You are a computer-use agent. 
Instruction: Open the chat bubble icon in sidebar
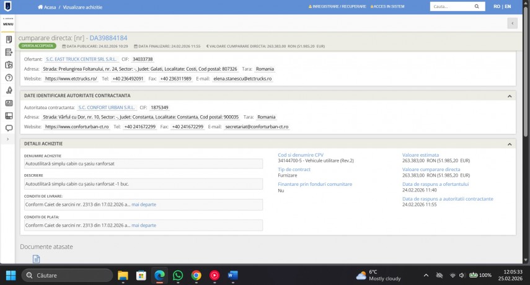click(x=9, y=128)
